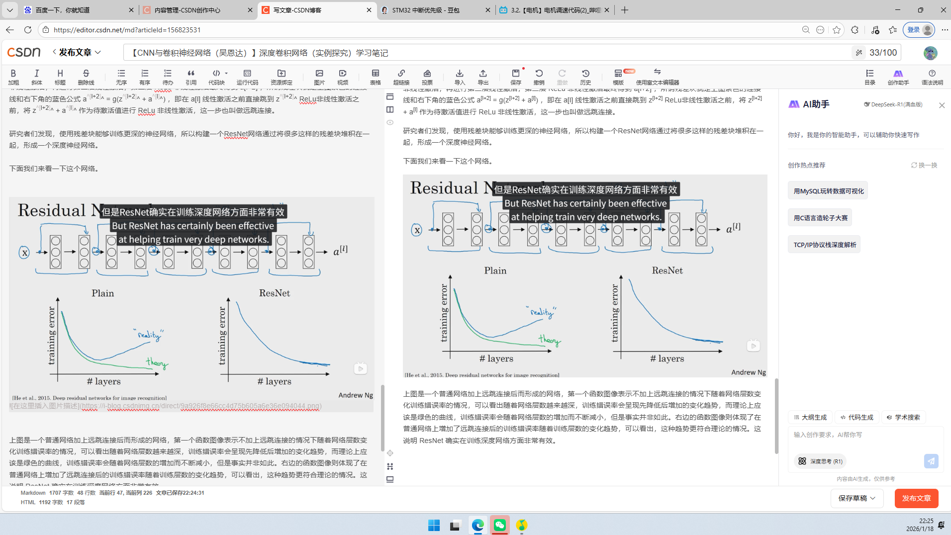Insert an unordered list (无序)
951x535 pixels.
click(x=121, y=77)
